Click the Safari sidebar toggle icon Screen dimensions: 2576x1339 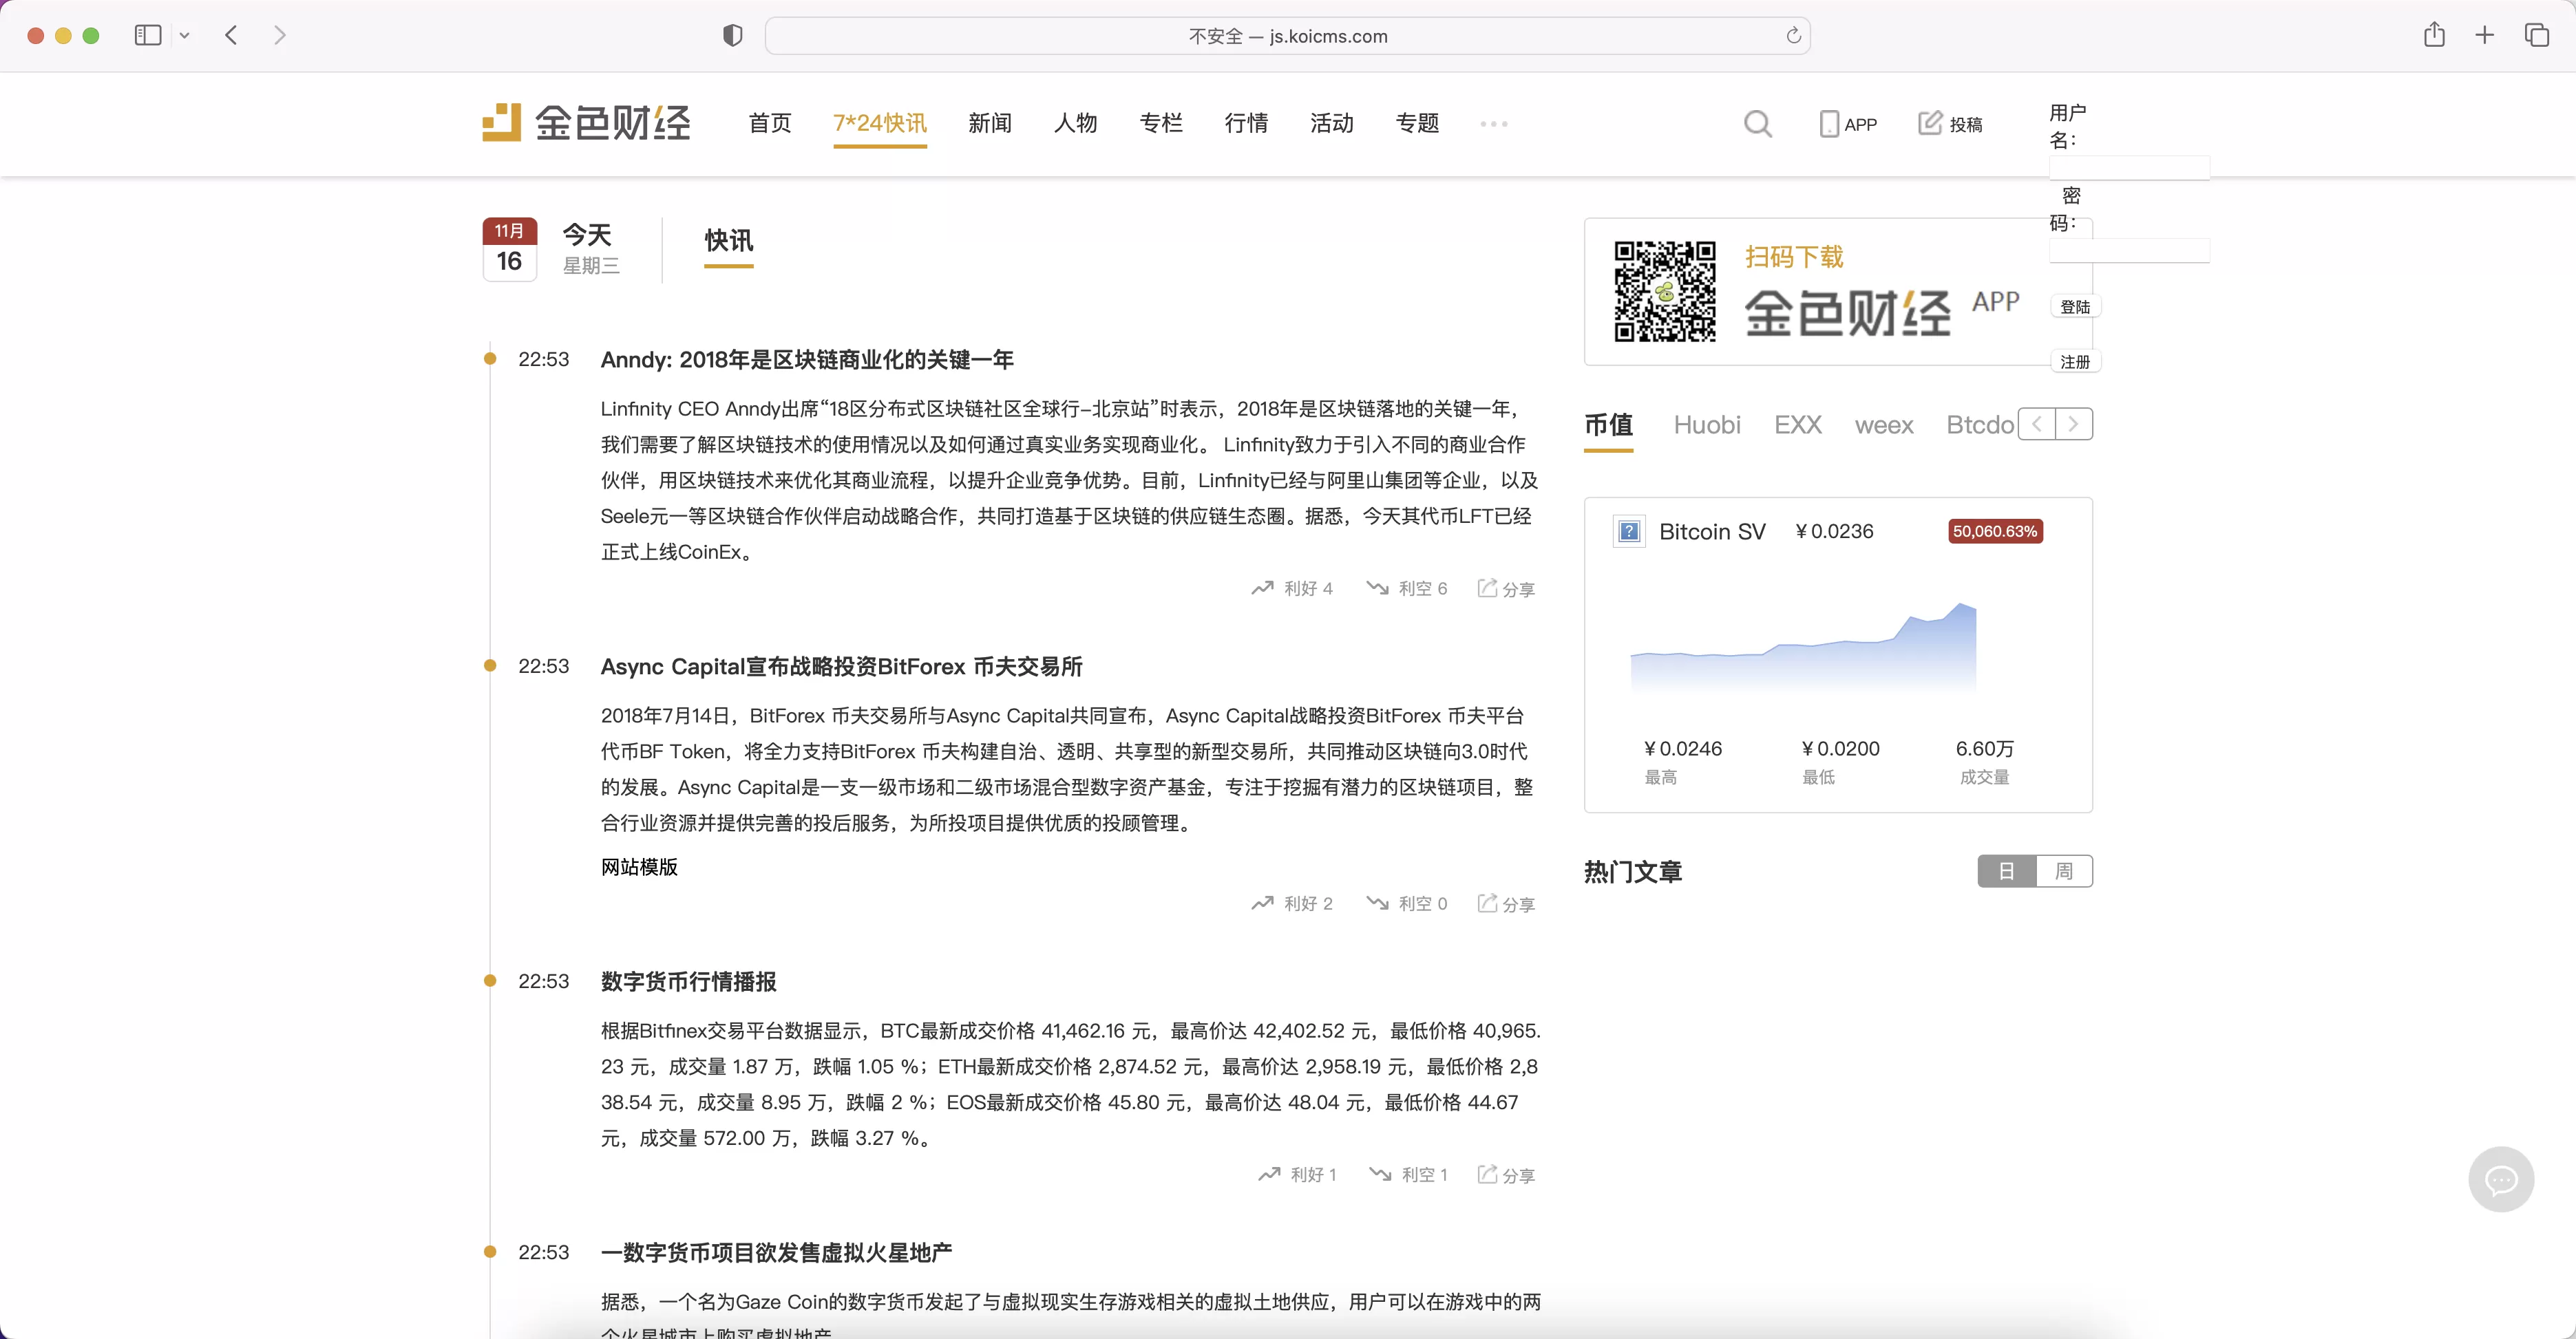tap(148, 36)
